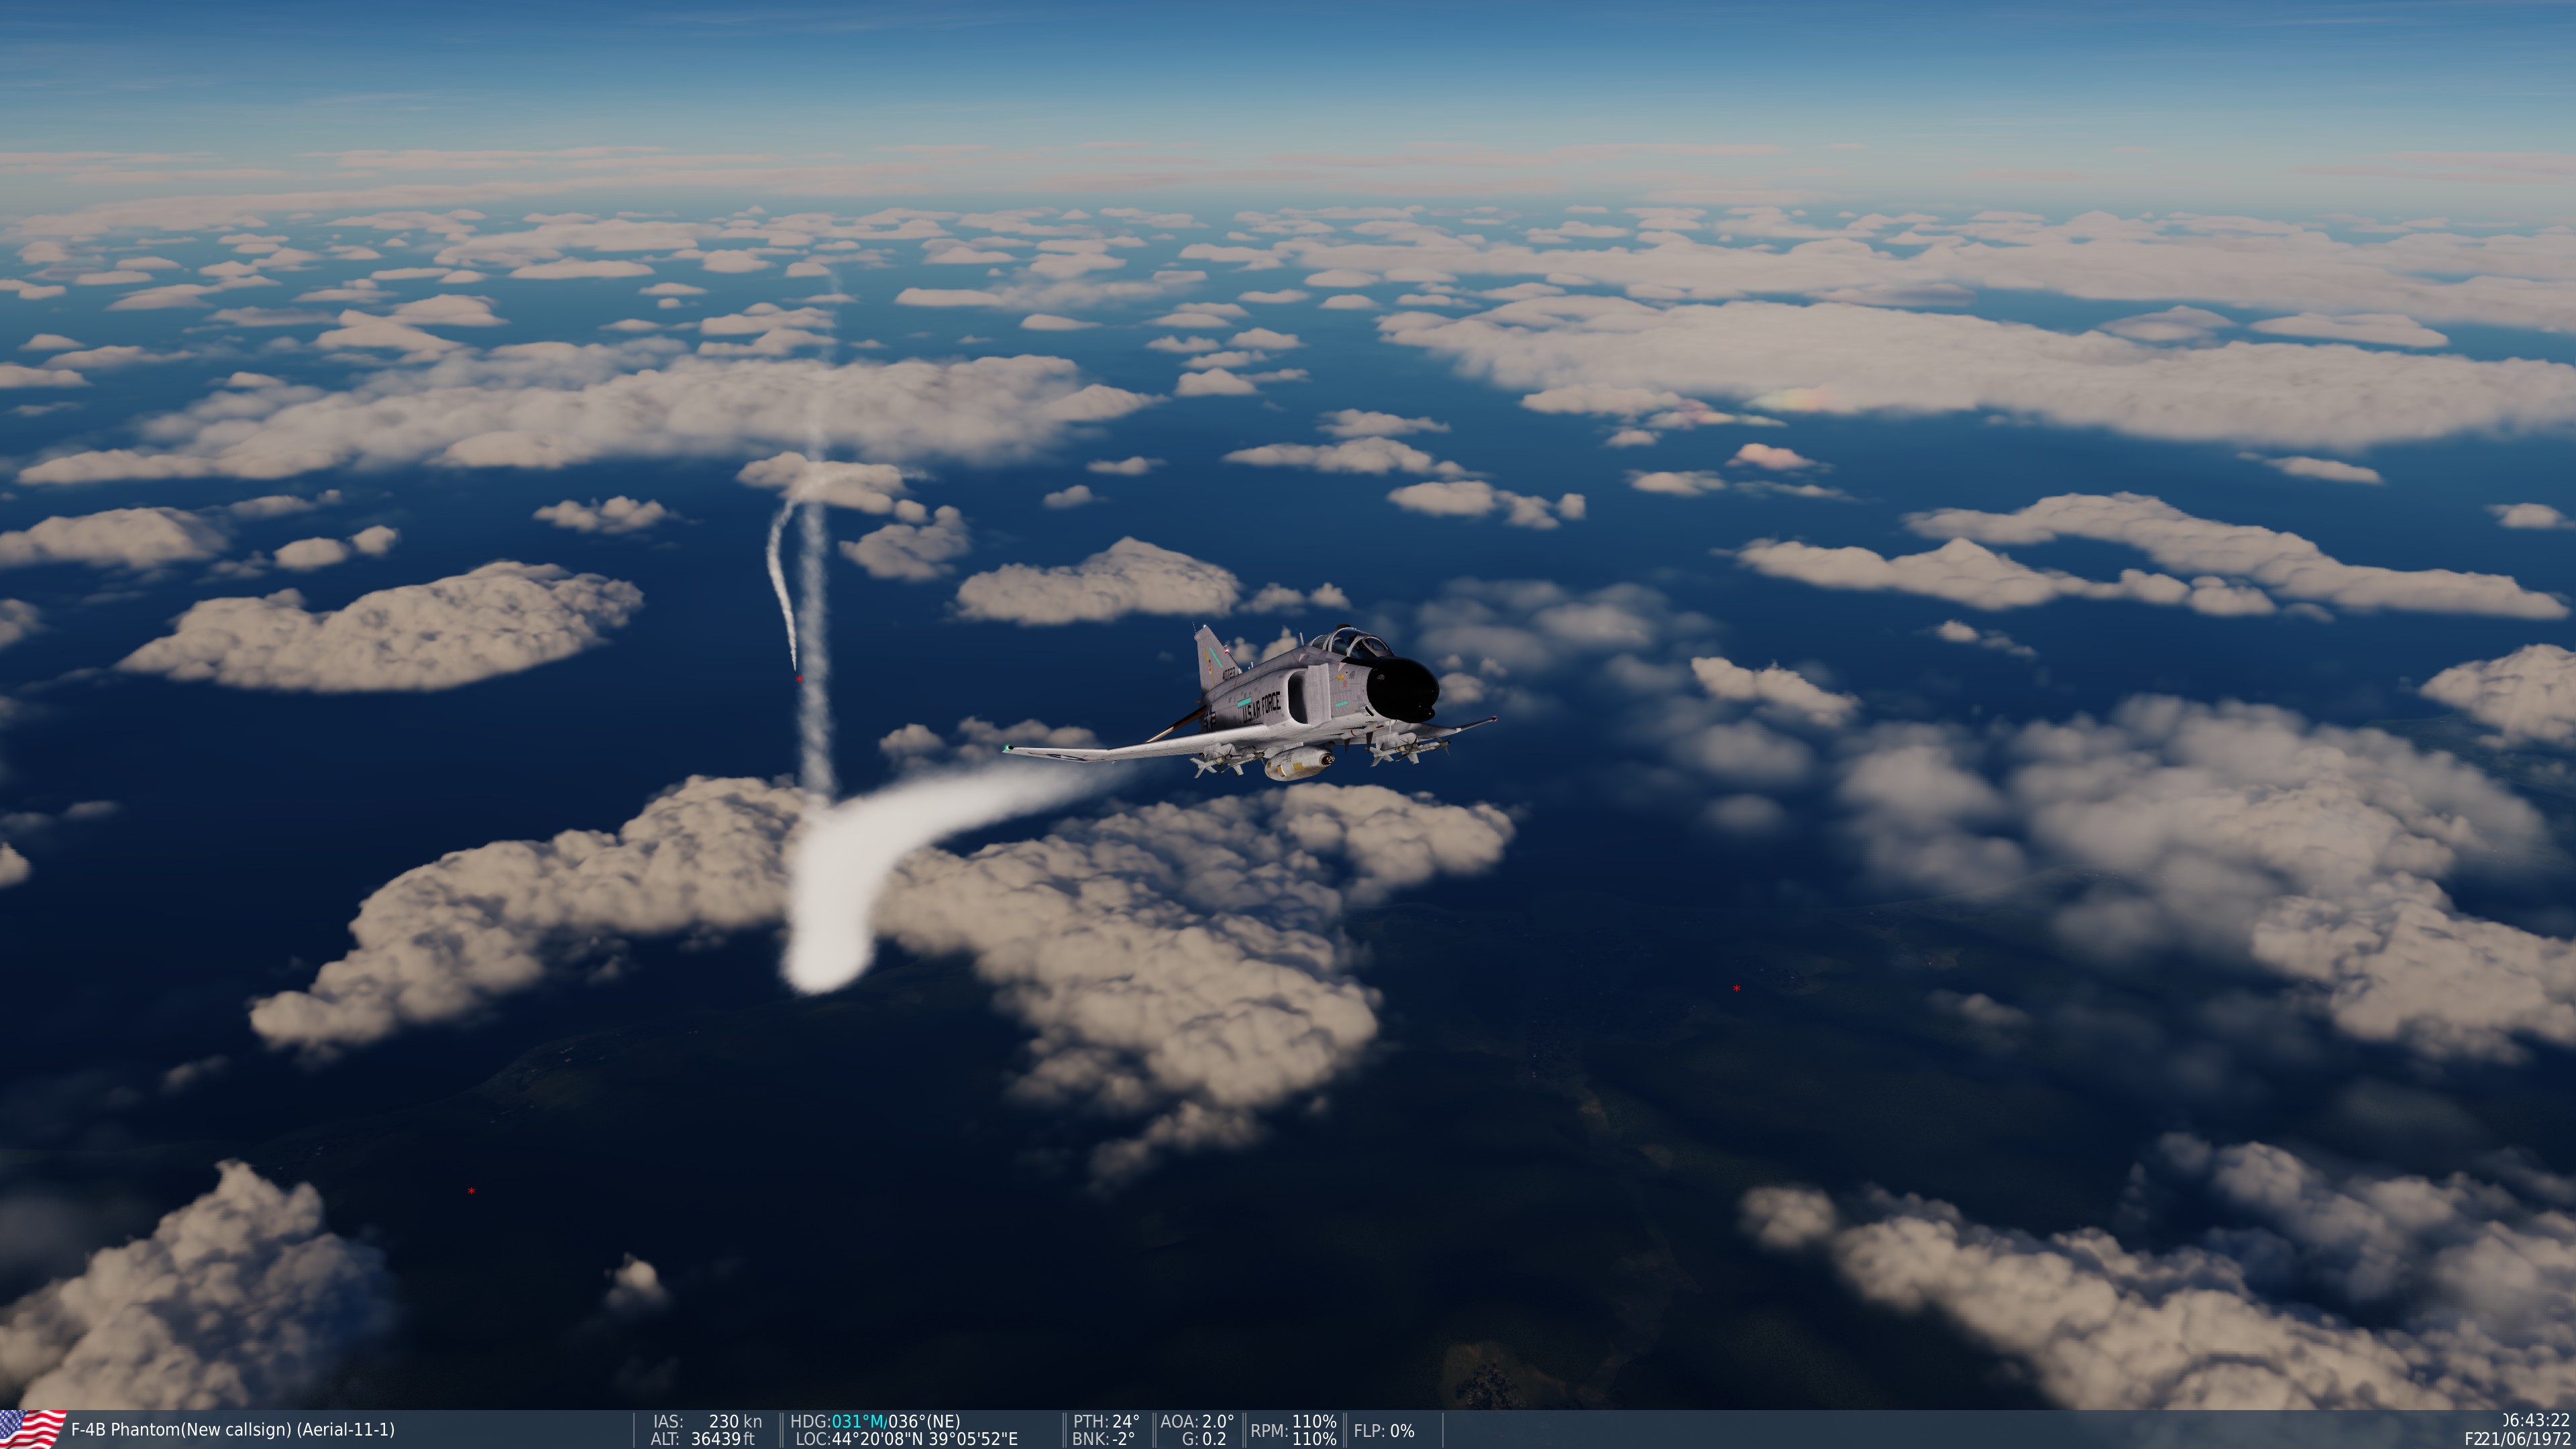
Task: Click the red marker below the missile trail
Action: coord(799,680)
